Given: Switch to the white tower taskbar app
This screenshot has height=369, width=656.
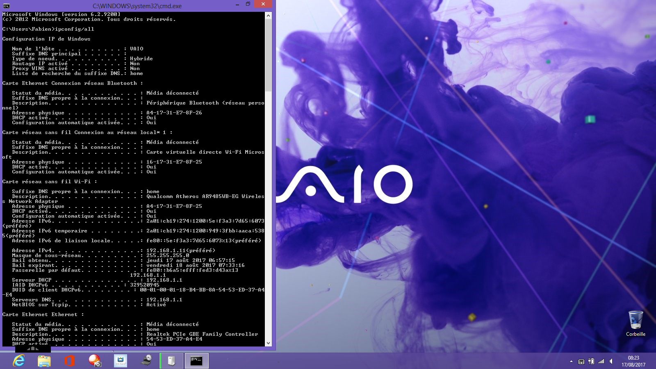Looking at the screenshot, I should point(171,361).
